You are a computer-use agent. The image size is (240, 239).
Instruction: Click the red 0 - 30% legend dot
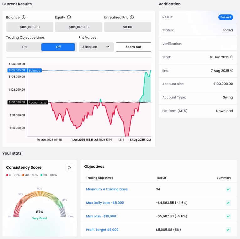[7, 175]
